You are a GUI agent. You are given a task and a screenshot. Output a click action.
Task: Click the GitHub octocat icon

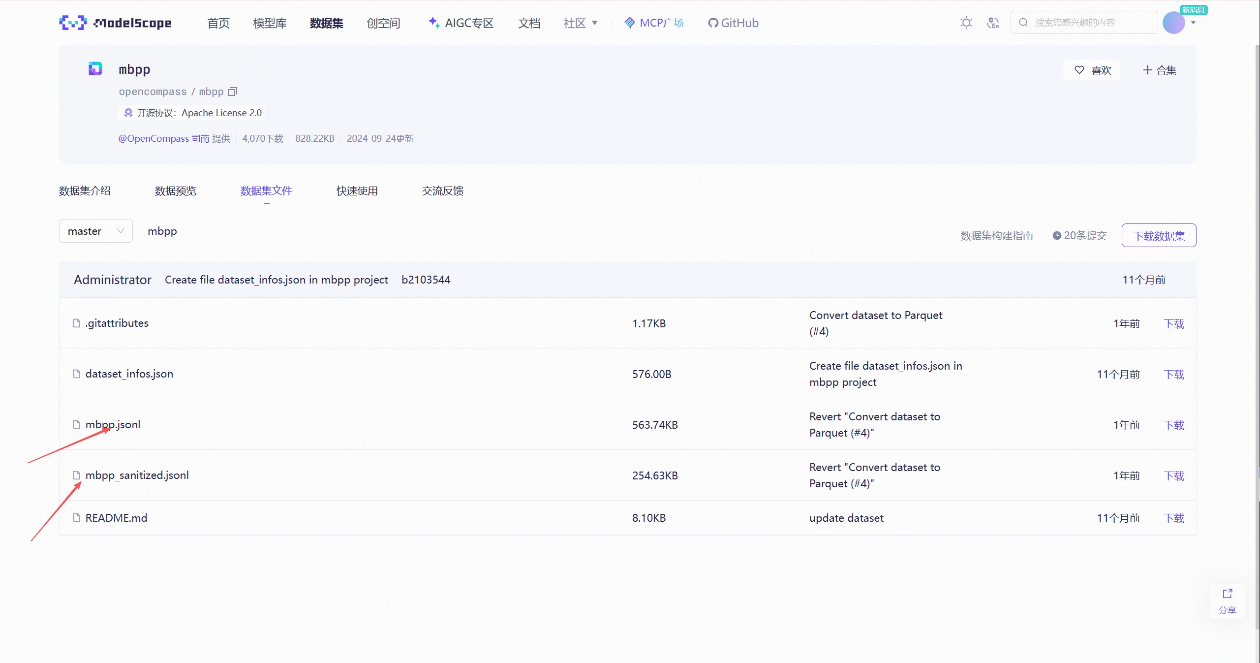tap(713, 23)
